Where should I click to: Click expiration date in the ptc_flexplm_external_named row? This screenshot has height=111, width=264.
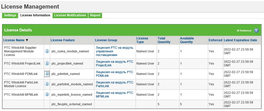tap(238, 104)
